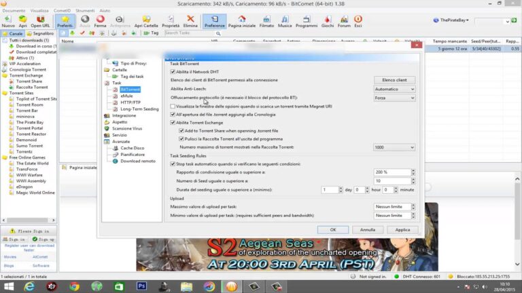Screen dimensions: 522x293
Task: Open the CometID menu
Action: pyautogui.click(x=62, y=11)
